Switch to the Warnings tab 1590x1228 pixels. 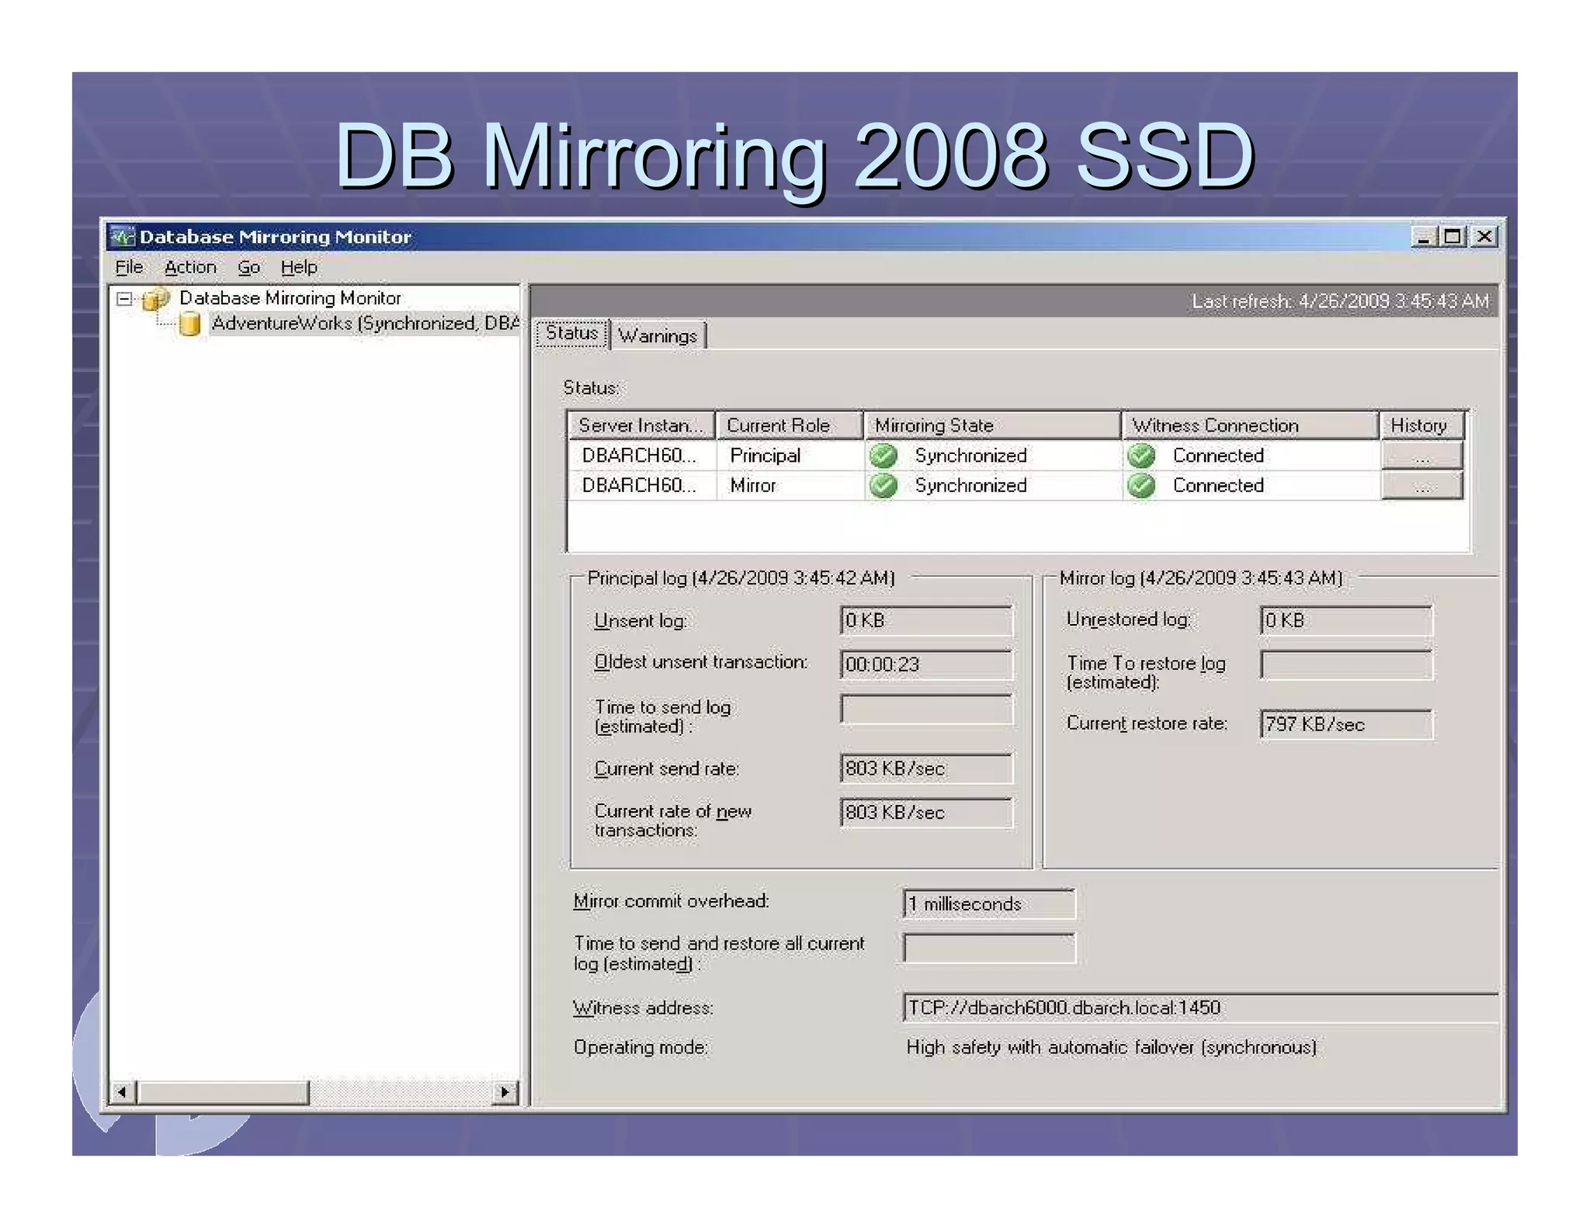658,335
